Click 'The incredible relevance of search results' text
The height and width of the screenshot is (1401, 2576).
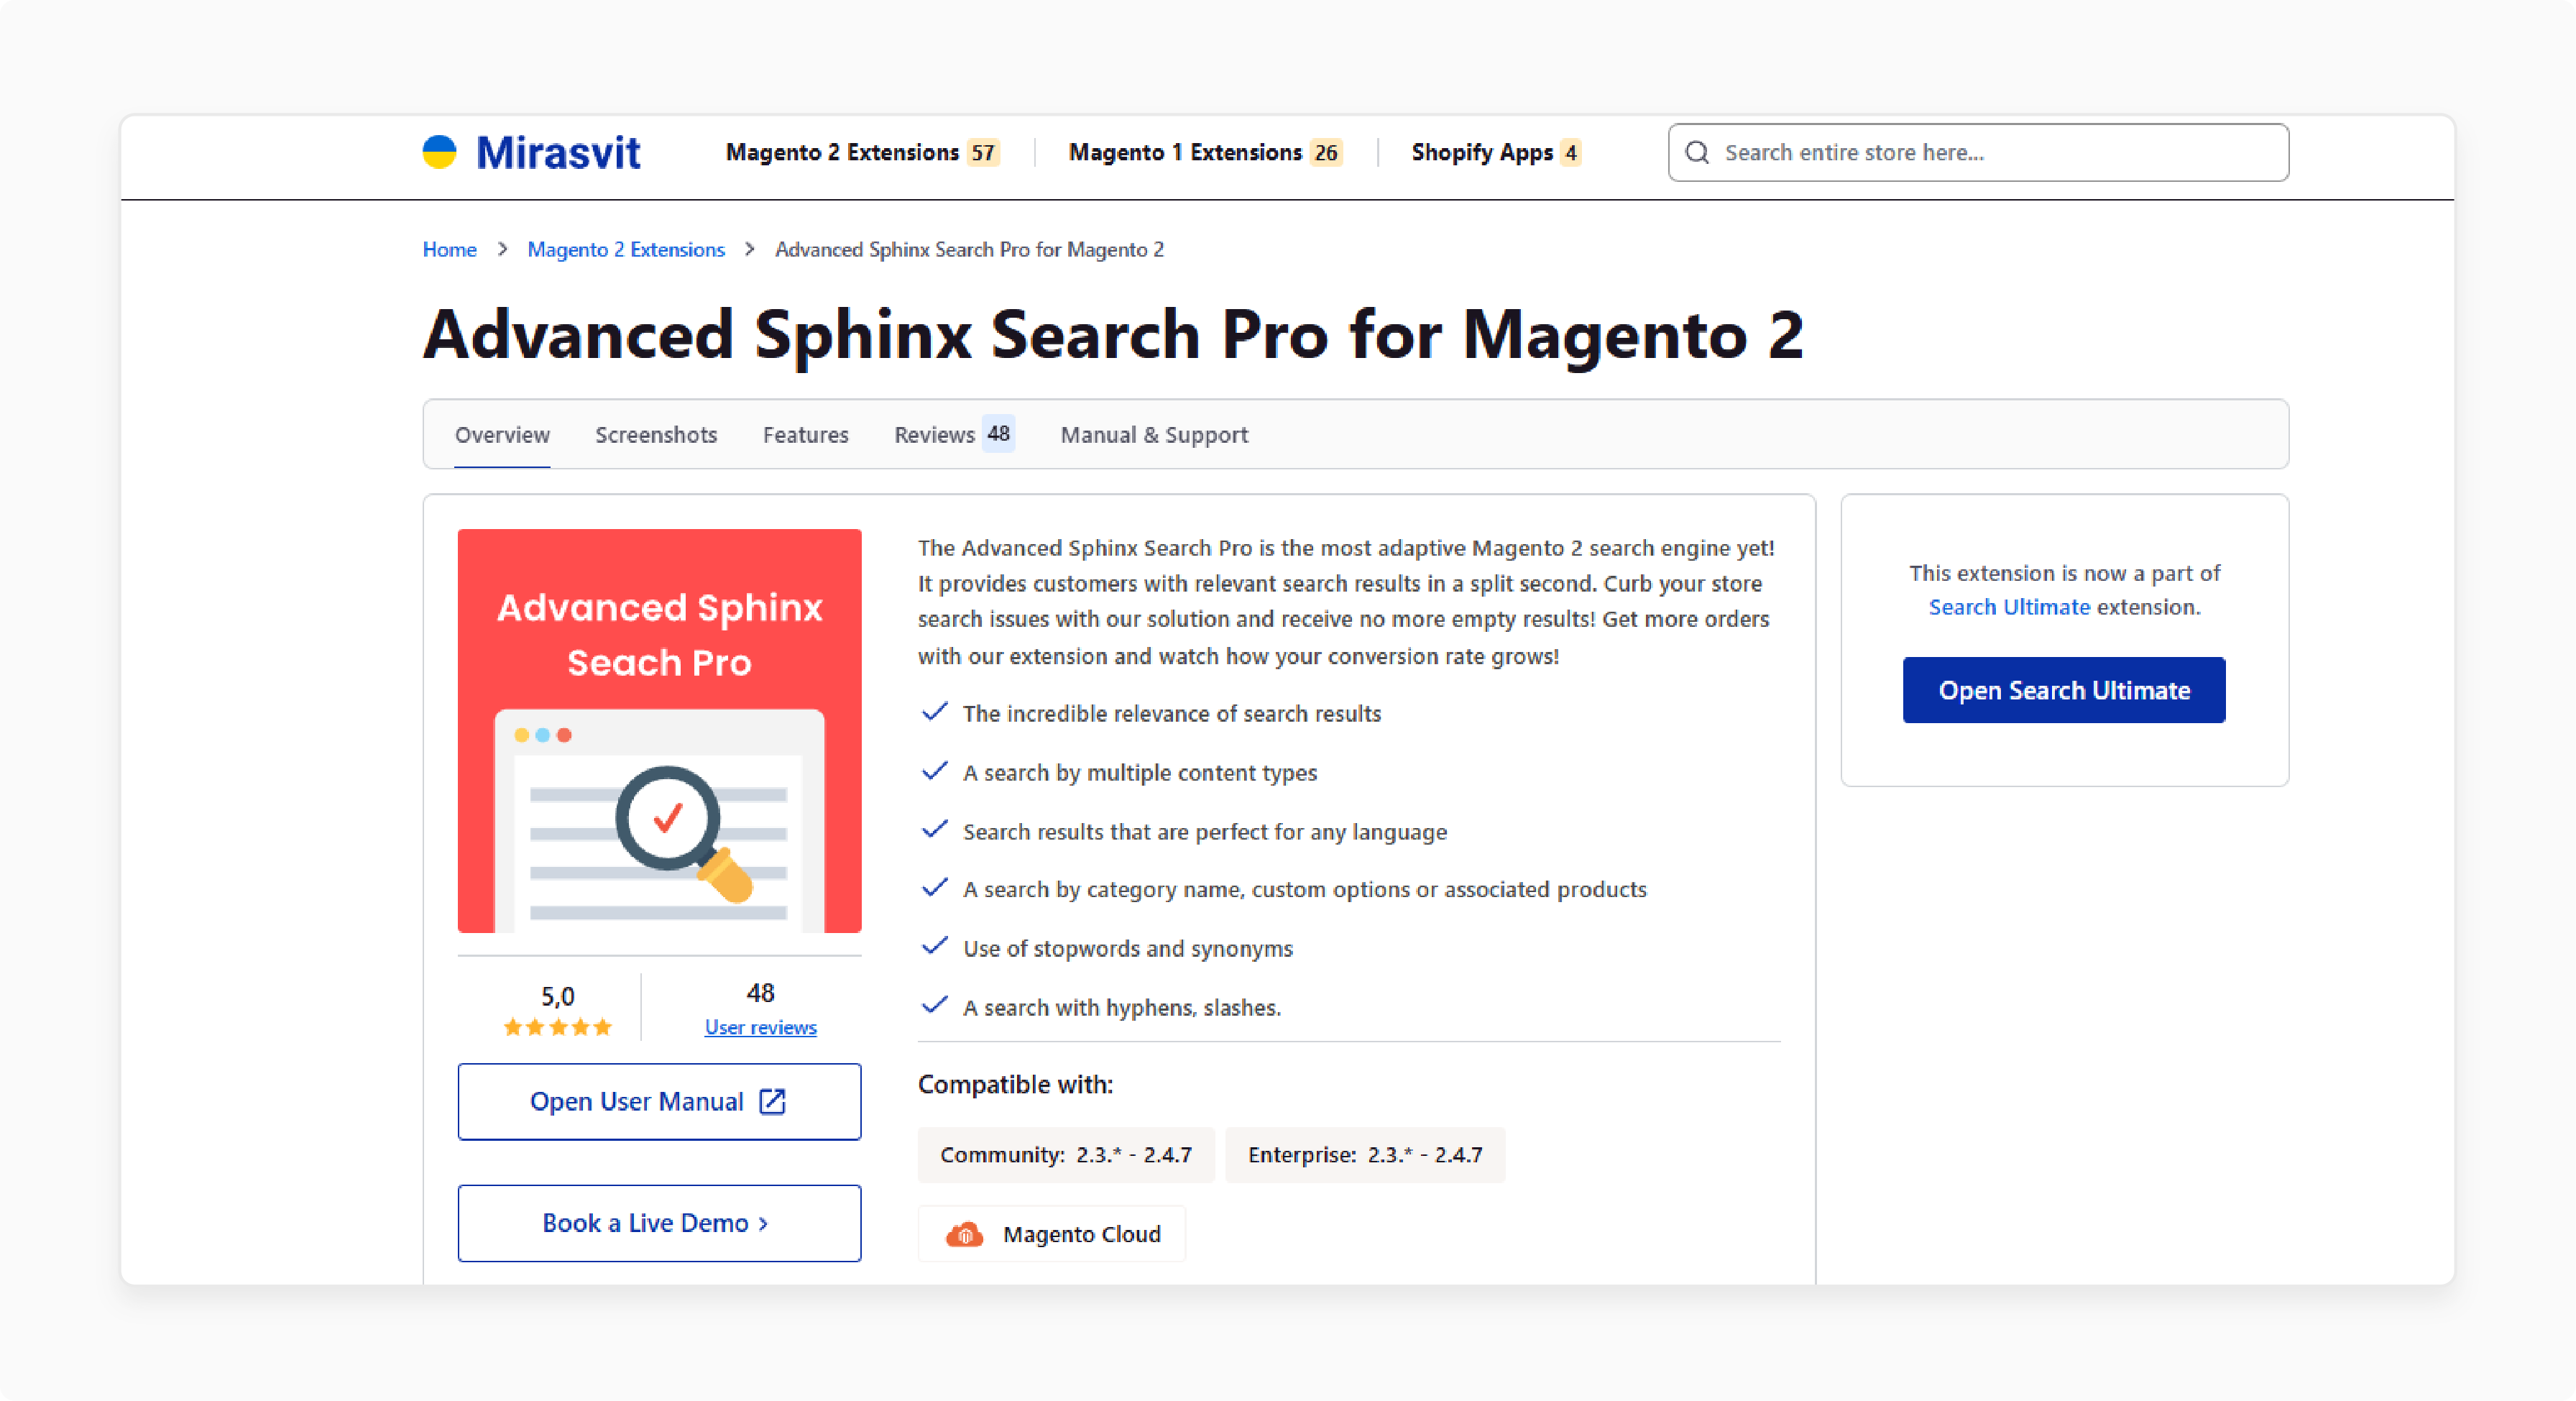point(1171,713)
